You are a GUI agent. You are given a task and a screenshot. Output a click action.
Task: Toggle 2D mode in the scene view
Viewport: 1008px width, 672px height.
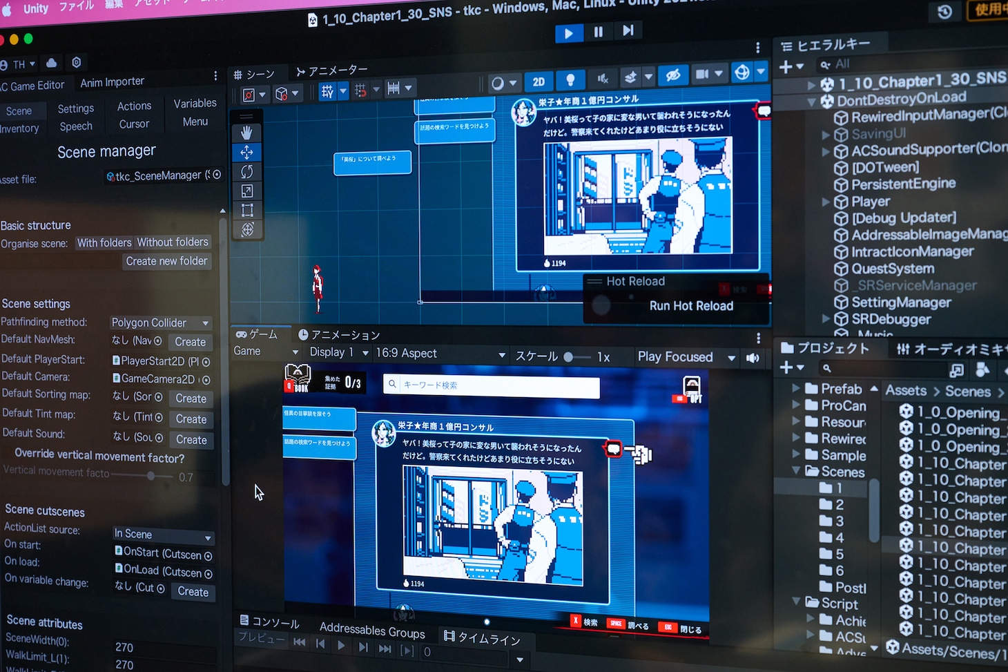tap(539, 81)
